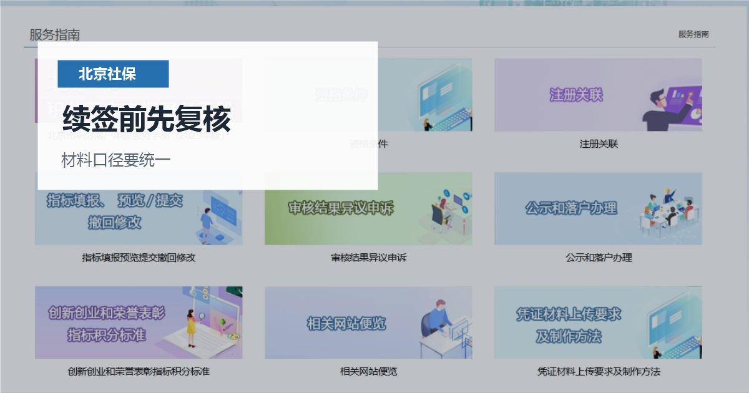The height and width of the screenshot is (393, 749).
Task: Open the 相关网站便览 banner thumbnail
Action: pos(368,323)
